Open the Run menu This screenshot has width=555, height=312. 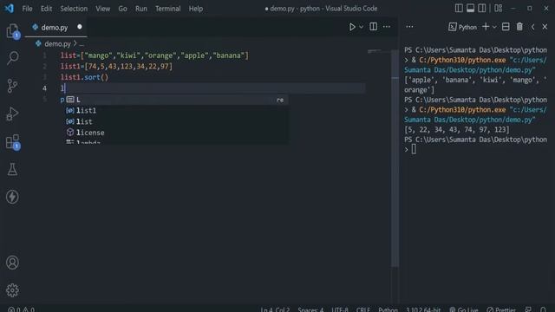(x=140, y=9)
